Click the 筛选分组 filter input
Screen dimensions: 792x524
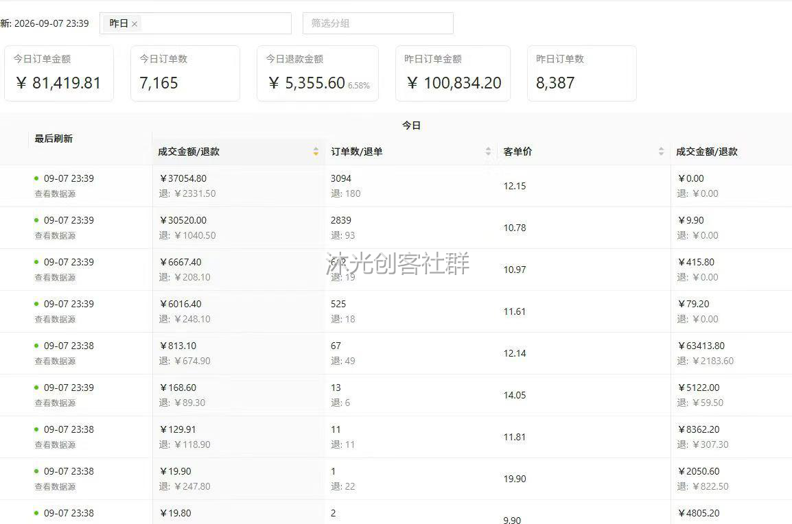click(x=378, y=23)
